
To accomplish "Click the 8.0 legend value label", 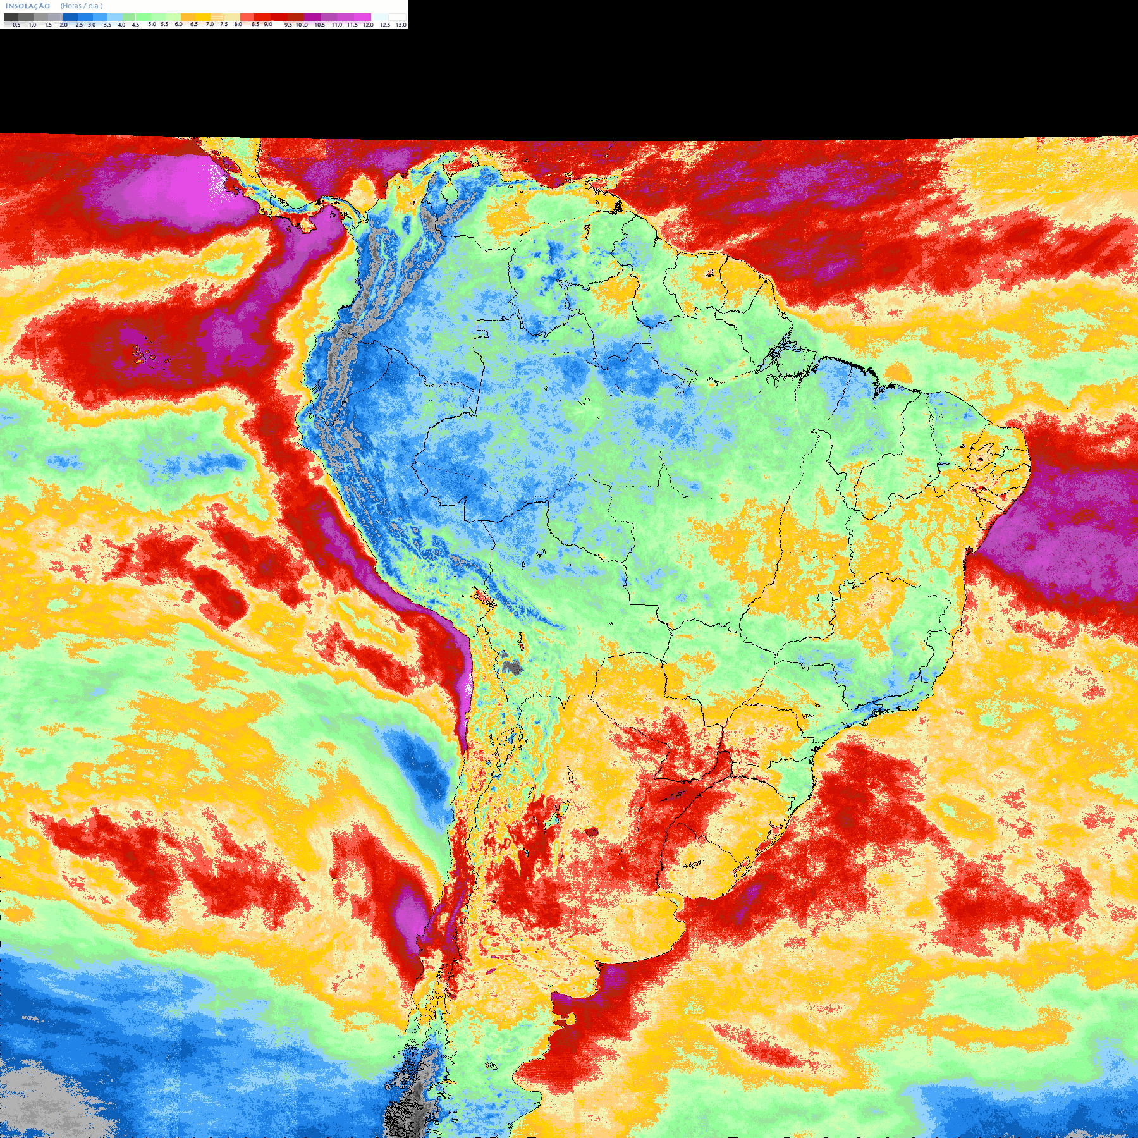I will [238, 24].
